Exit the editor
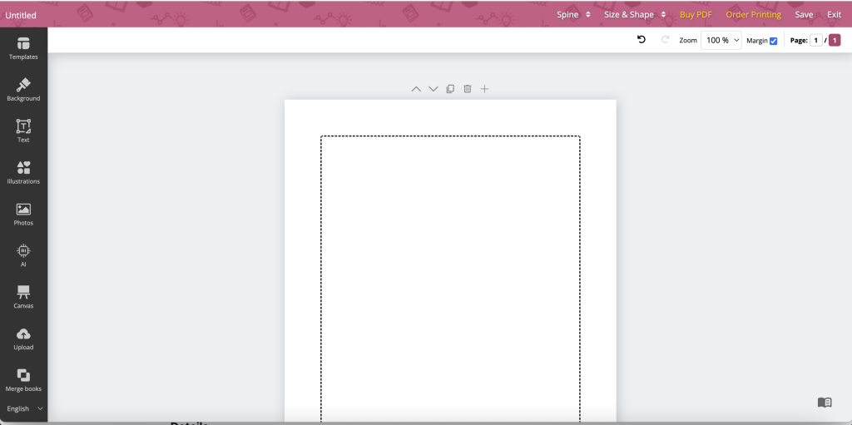Viewport: 852px width, 425px height. pyautogui.click(x=834, y=15)
